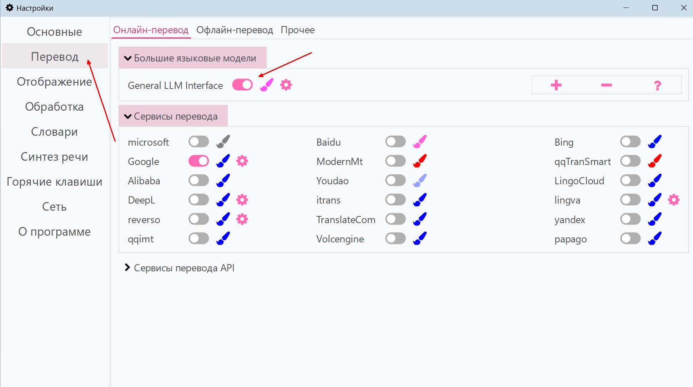Screen dimensions: 693x387
Task: Select the Перевод sidebar category
Action: pos(54,56)
